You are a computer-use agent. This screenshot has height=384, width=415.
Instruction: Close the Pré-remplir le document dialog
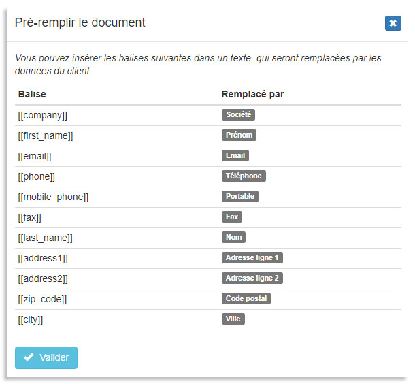point(393,23)
